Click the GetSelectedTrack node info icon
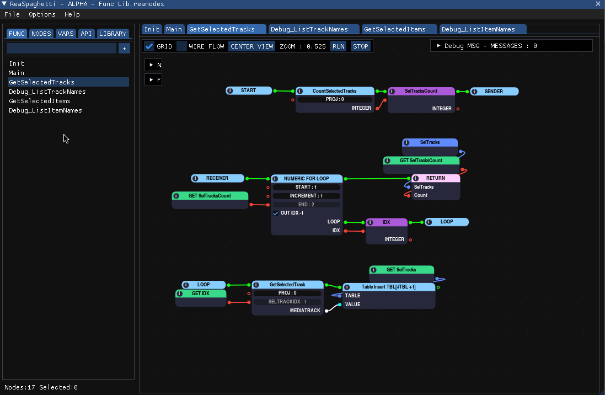Viewport: 605px width, 395px height. tap(256, 285)
